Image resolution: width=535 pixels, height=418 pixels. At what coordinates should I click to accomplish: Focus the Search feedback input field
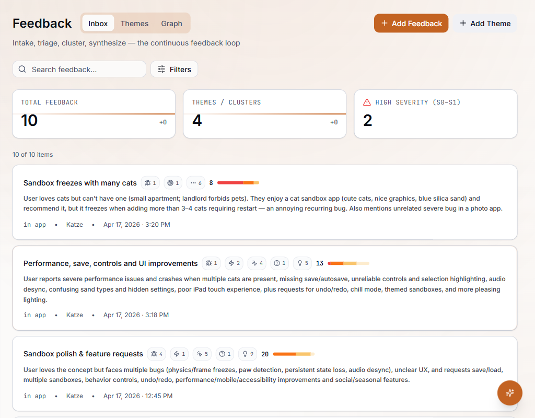[79, 69]
